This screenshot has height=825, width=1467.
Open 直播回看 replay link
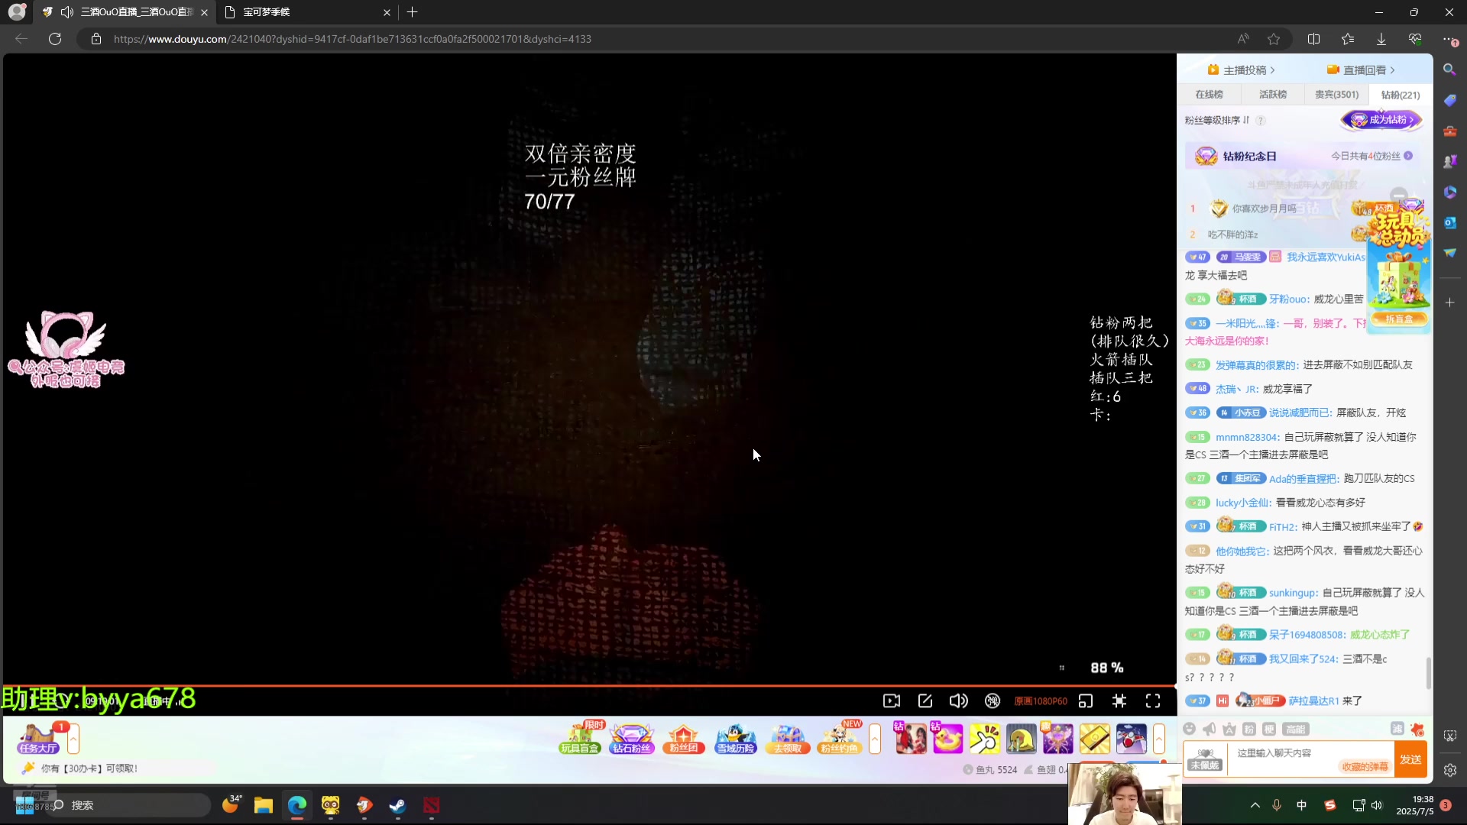click(x=1361, y=70)
